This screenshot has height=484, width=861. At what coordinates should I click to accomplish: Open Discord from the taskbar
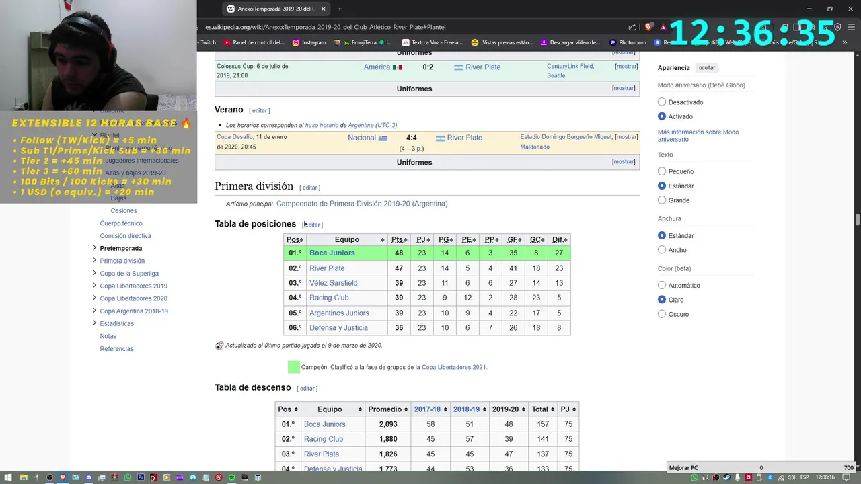[x=89, y=477]
